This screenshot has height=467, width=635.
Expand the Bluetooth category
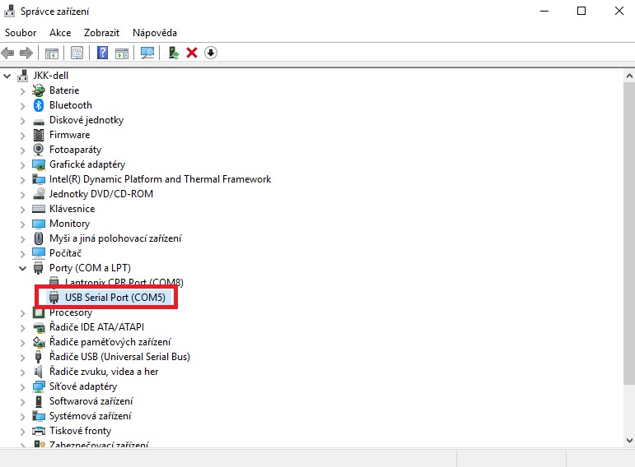[x=23, y=105]
